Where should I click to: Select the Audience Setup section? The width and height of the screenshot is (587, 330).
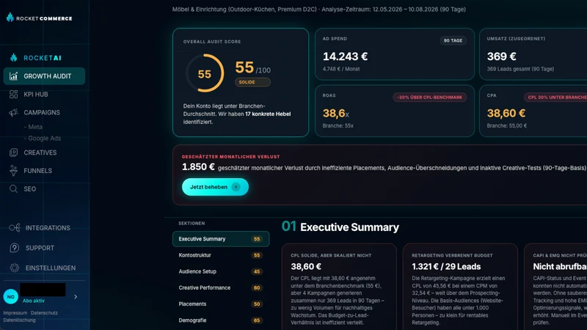(x=221, y=271)
